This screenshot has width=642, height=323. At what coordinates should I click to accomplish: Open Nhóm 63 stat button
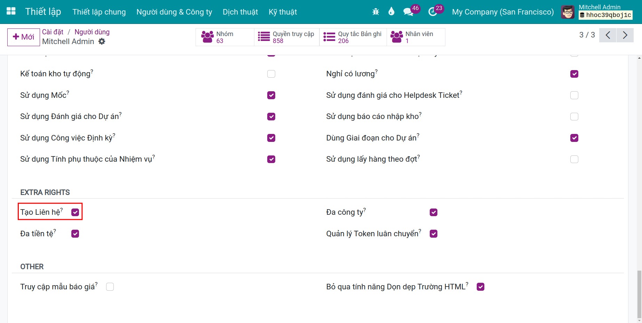coord(225,37)
